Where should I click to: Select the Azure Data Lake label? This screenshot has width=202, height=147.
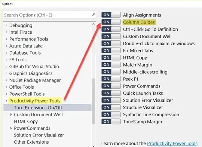pyautogui.click(x=26, y=46)
